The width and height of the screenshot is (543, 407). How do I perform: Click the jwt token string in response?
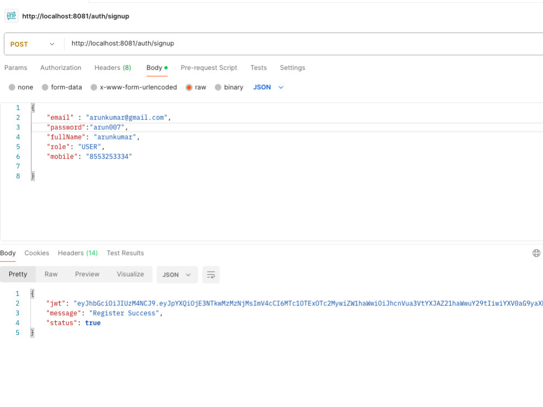coord(308,303)
